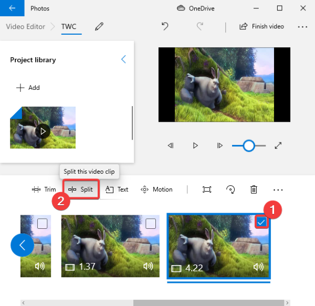Mute audio on the first partial clip

39,266
